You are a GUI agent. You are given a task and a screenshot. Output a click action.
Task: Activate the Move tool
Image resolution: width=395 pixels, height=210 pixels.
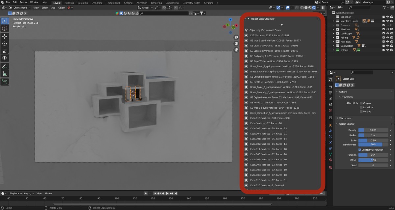click(x=5, y=36)
